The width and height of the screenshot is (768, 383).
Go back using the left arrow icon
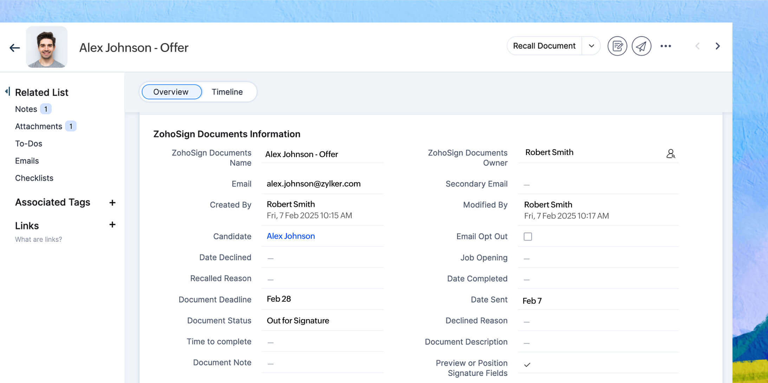[x=15, y=48]
